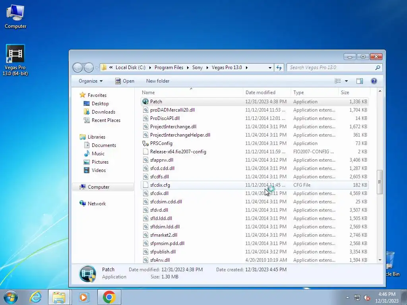Select proDADMercalli20.dll file icon
This screenshot has height=305, width=407.
(x=146, y=110)
